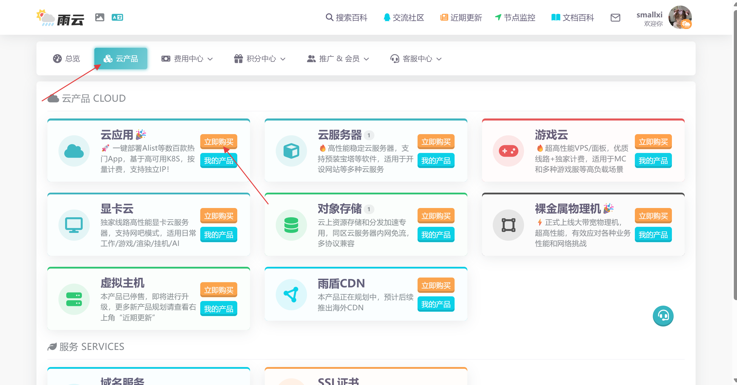This screenshot has width=737, height=385.
Task: Click the language translate icon
Action: (117, 17)
